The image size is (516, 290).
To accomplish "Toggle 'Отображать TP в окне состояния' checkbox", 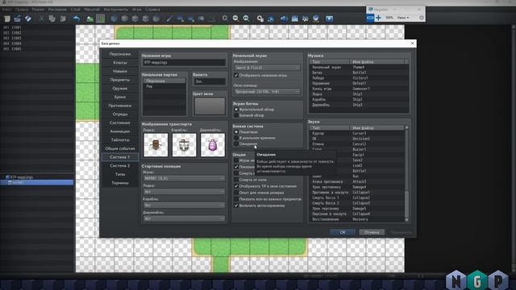I will 236,186.
